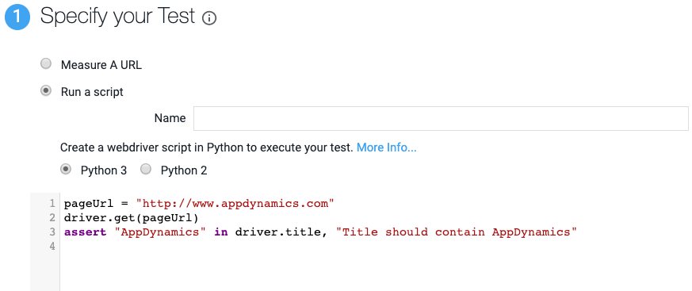Viewport: 692px width, 291px height.
Task: Click the info icon beside Specify your Test
Action: 209,18
